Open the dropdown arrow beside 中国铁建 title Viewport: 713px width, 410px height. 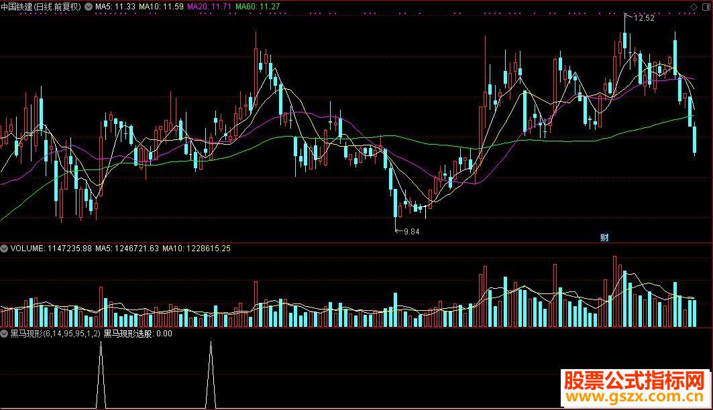[89, 7]
